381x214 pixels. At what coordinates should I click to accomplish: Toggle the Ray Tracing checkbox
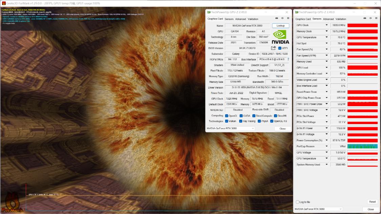(241, 121)
